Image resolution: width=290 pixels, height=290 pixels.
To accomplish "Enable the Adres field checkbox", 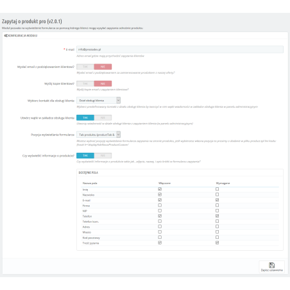I will [x=160, y=226].
